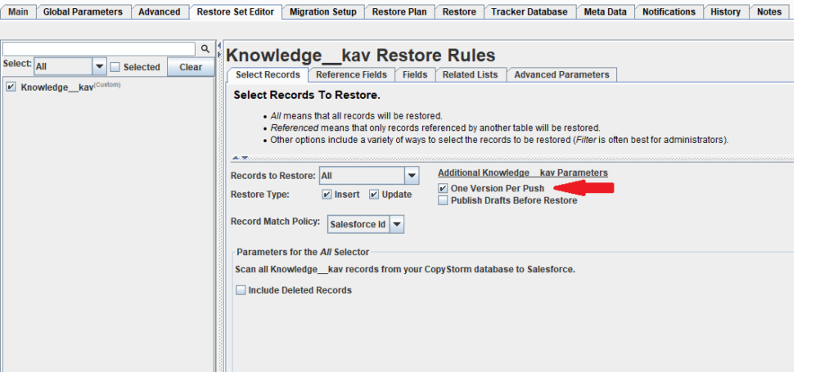Enable Publish Drafts Before Restore

[x=443, y=200]
